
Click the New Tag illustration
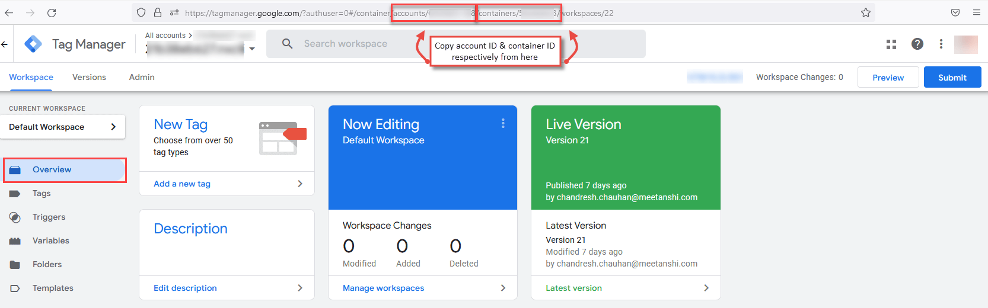click(x=283, y=139)
